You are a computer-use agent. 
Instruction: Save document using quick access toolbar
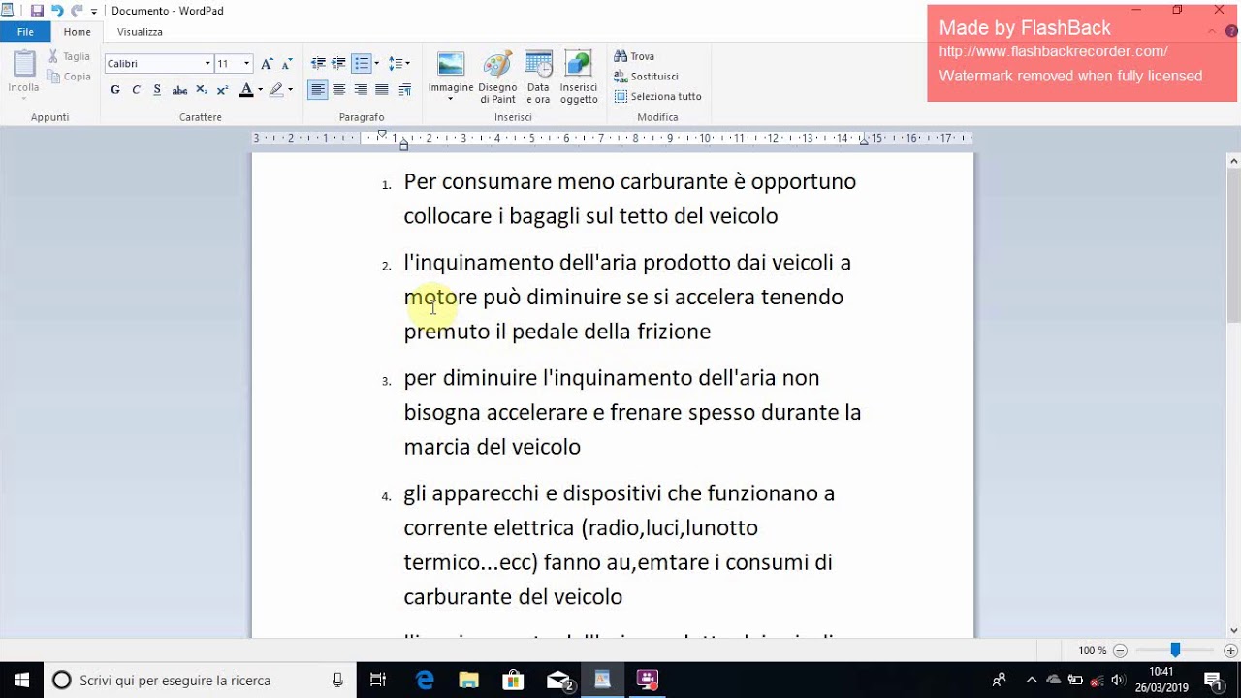(37, 11)
